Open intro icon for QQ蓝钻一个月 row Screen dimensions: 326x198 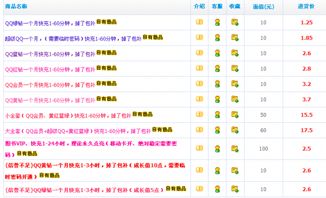[199, 53]
